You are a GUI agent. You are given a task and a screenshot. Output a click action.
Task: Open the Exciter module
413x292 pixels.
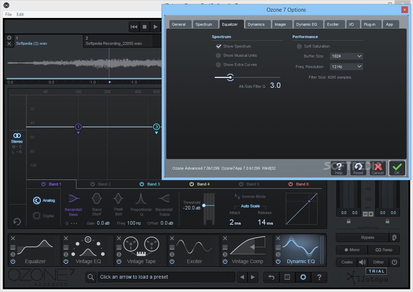coord(194,250)
